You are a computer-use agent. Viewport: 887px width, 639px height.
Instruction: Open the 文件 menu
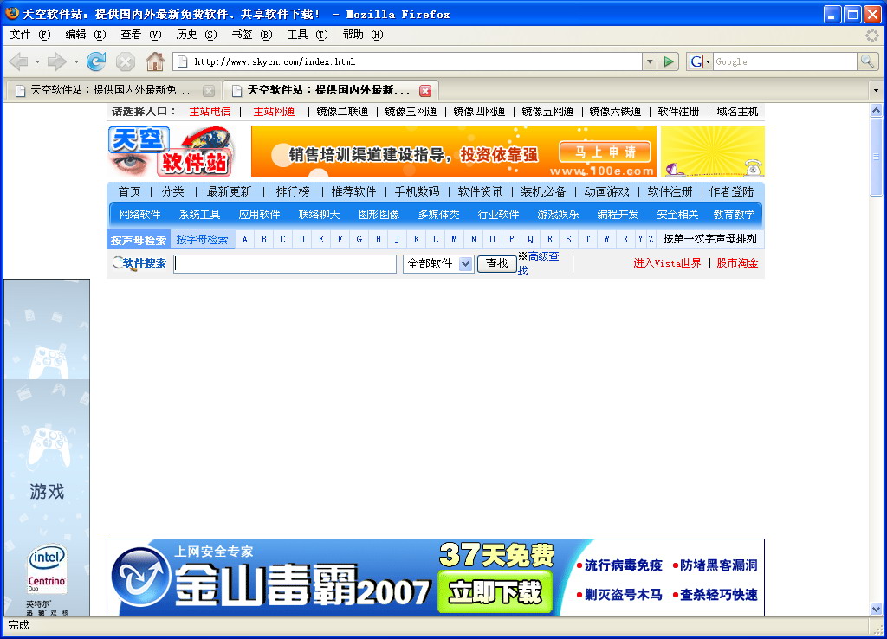click(30, 35)
